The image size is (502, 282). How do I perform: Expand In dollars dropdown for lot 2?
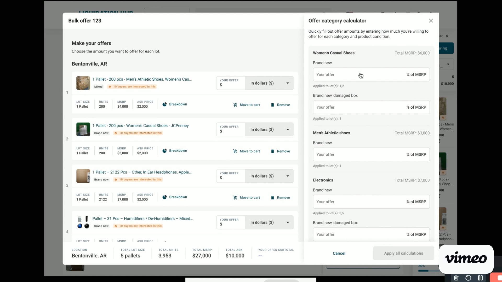[x=269, y=130]
